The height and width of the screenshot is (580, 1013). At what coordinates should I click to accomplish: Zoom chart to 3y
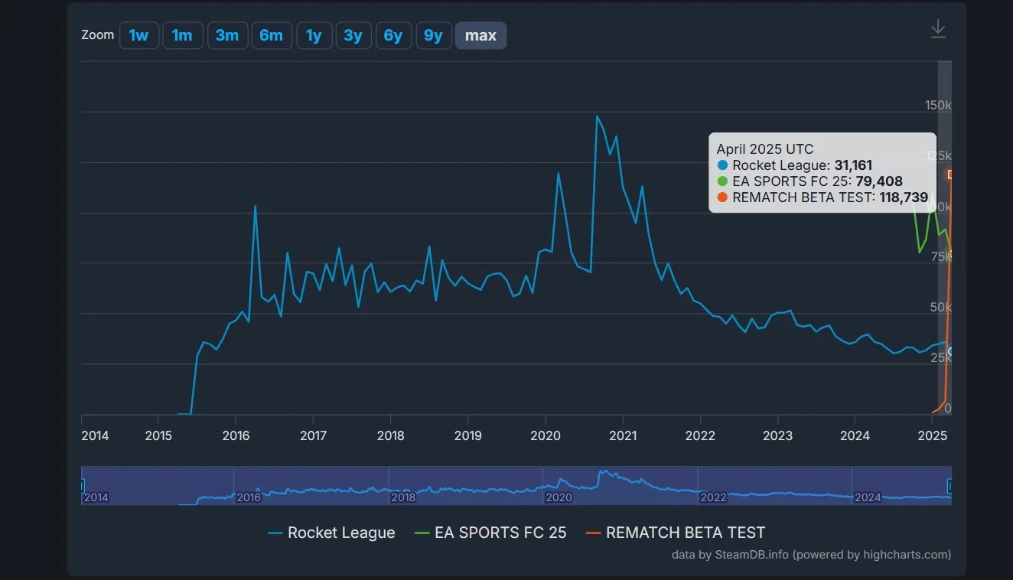[x=353, y=35]
